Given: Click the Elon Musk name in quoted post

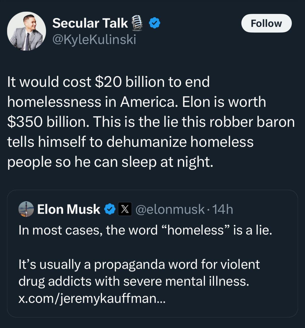Looking at the screenshot, I should pos(69,209).
